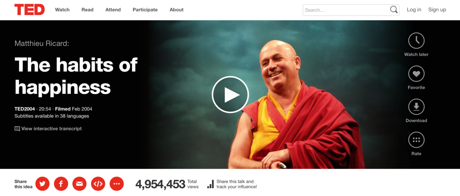Click the Log in link

click(x=414, y=10)
